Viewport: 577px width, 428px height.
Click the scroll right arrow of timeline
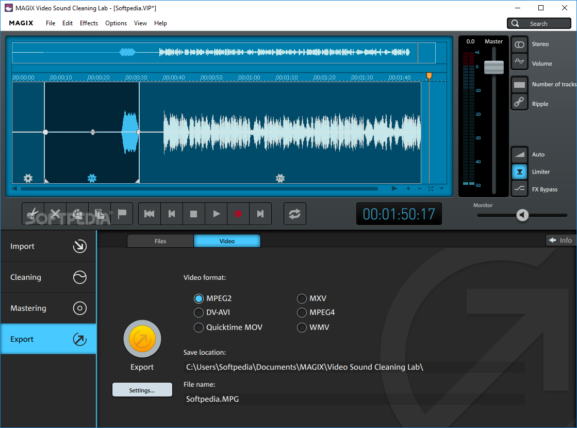click(394, 188)
